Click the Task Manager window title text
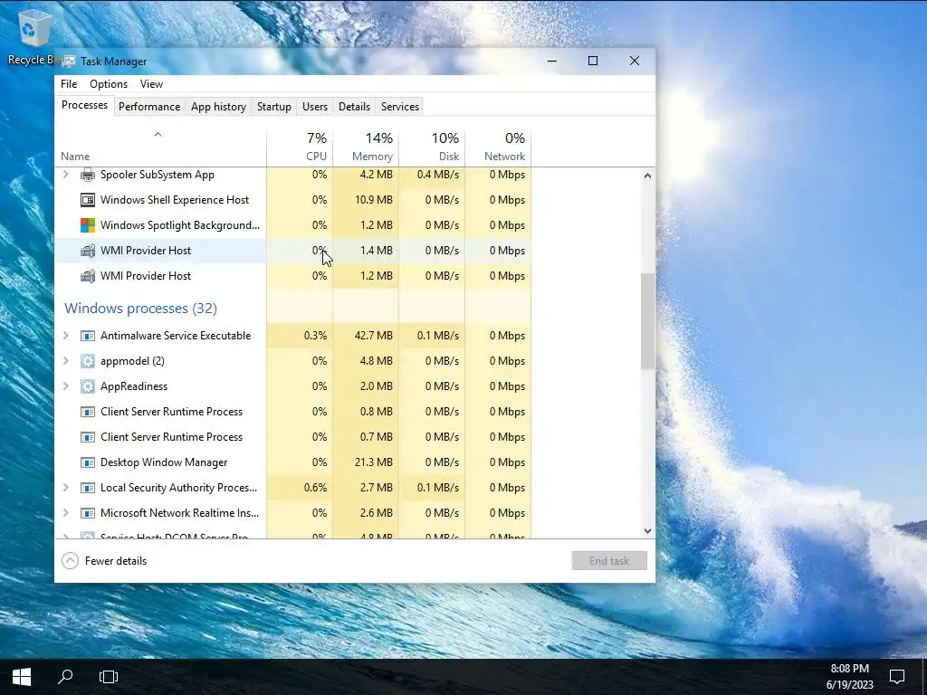Viewport: 927px width, 695px height. pyautogui.click(x=113, y=62)
